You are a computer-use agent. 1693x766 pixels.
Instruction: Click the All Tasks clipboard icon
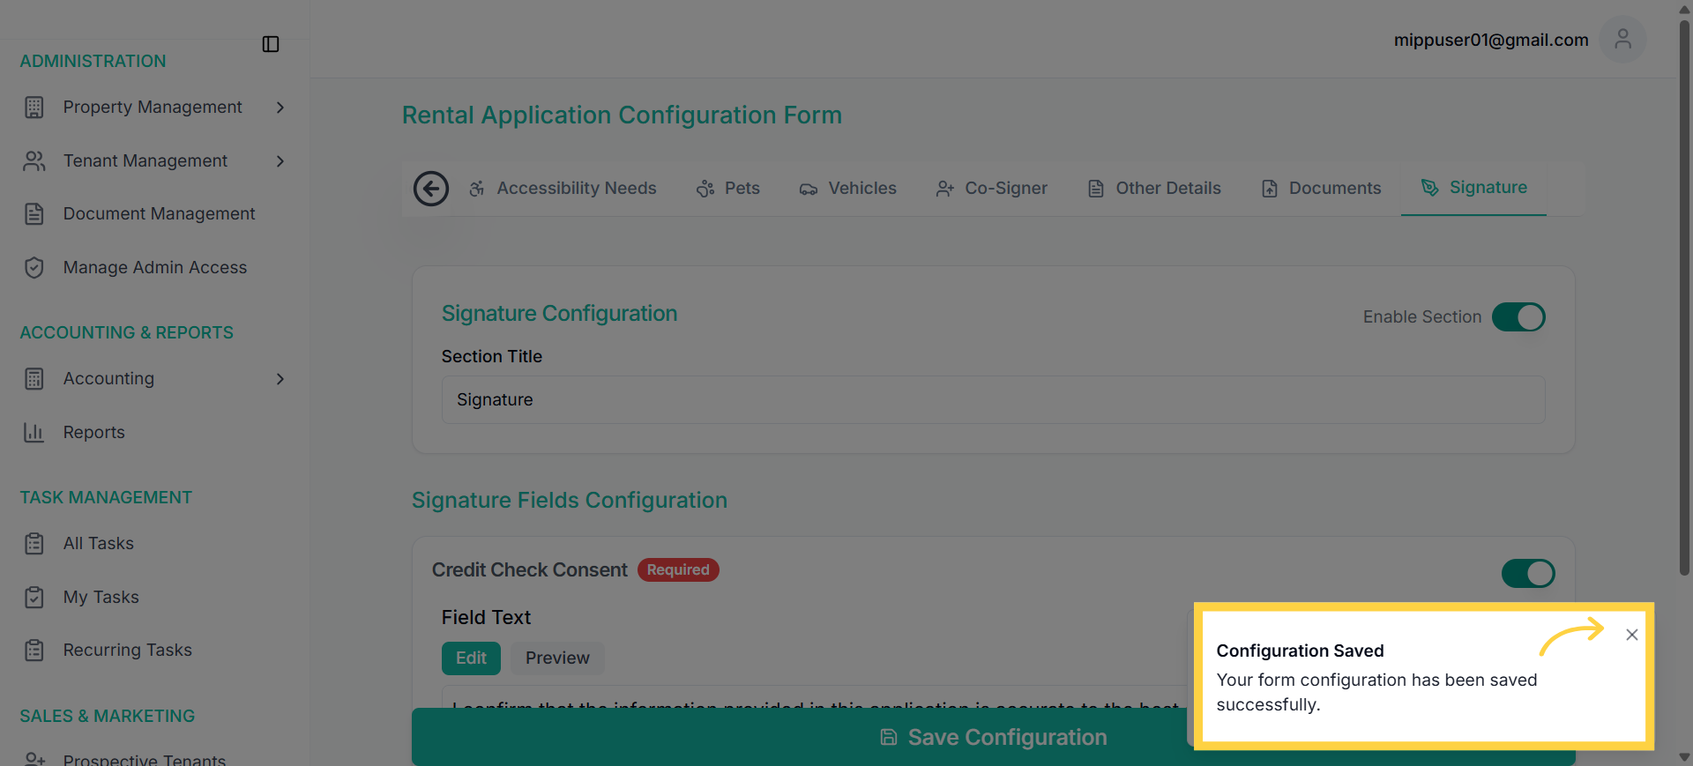[34, 544]
